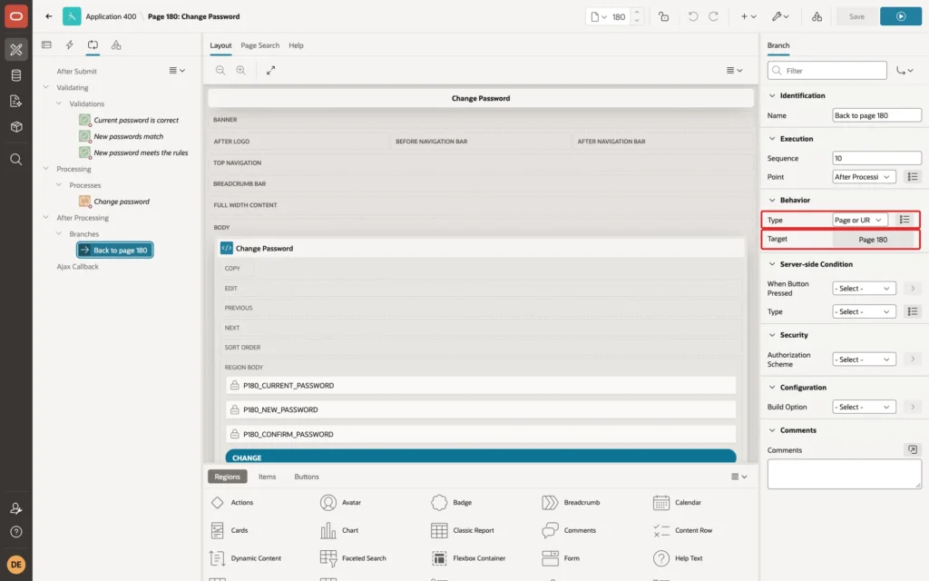Image resolution: width=929 pixels, height=581 pixels.
Task: Collapse the Processing tree node
Action: coord(46,168)
